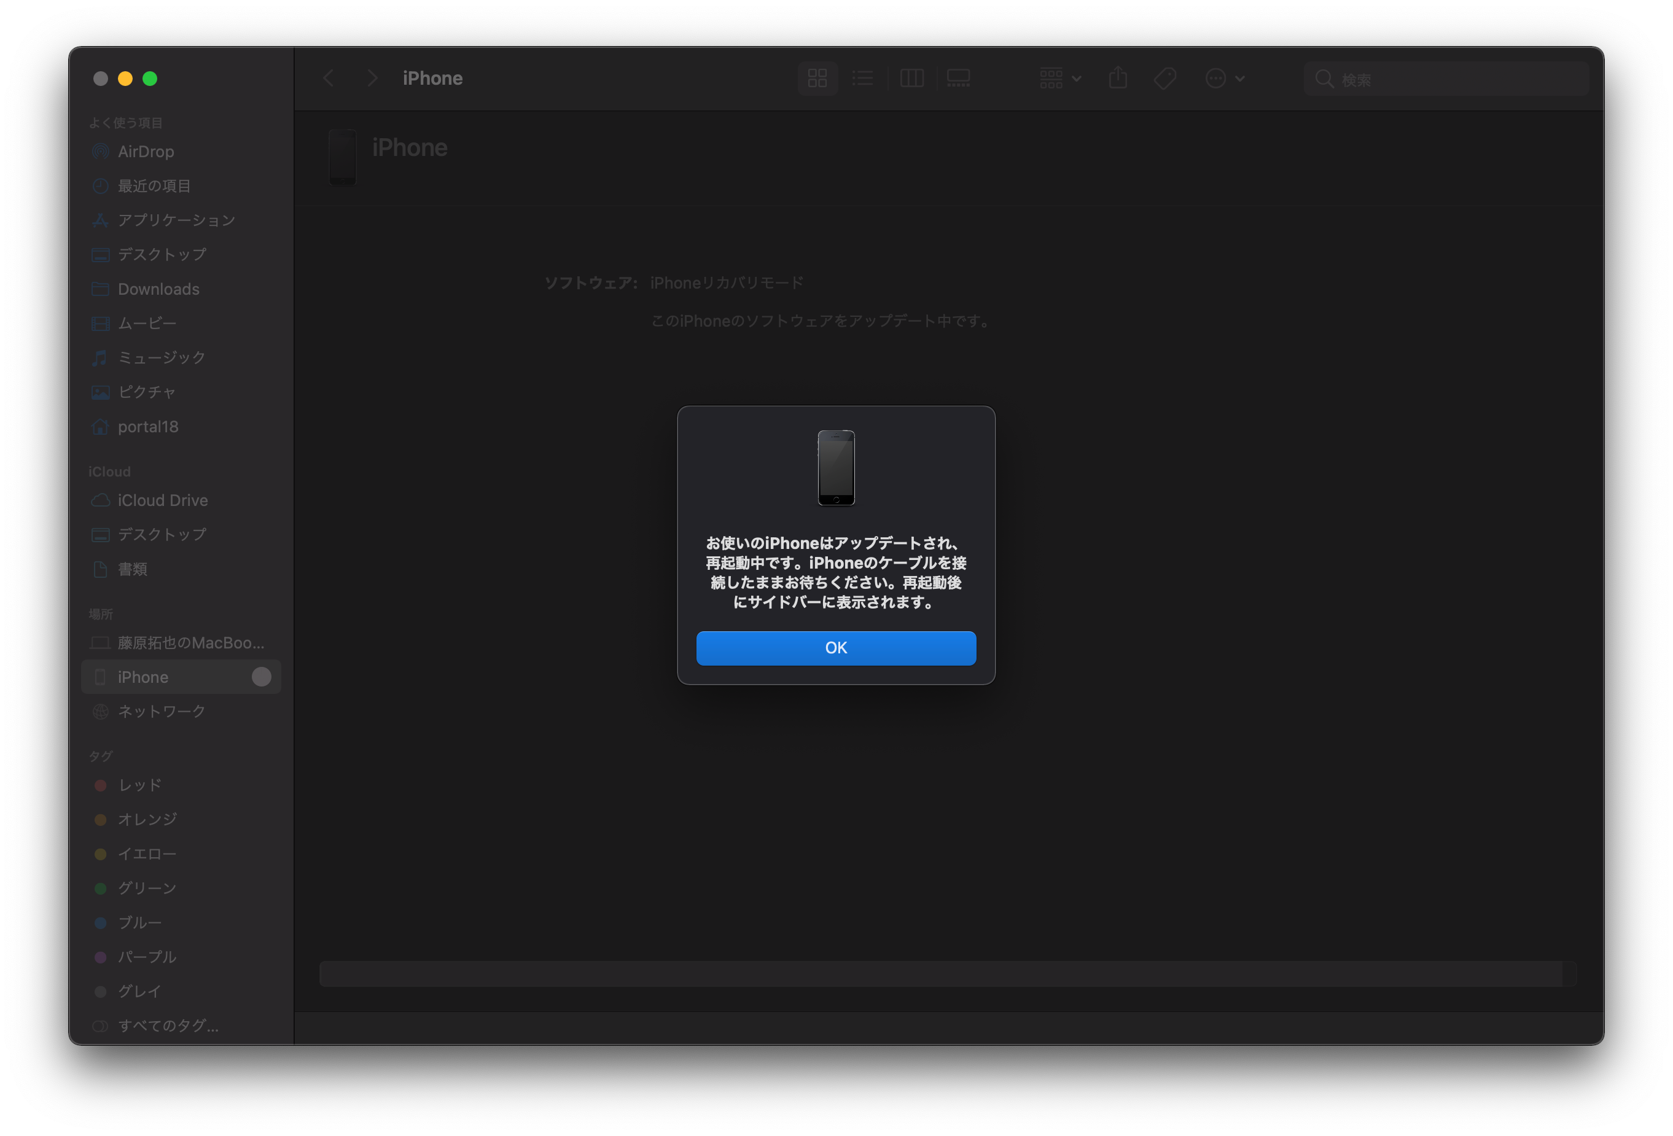Click the tag toolbar icon

point(1164,79)
